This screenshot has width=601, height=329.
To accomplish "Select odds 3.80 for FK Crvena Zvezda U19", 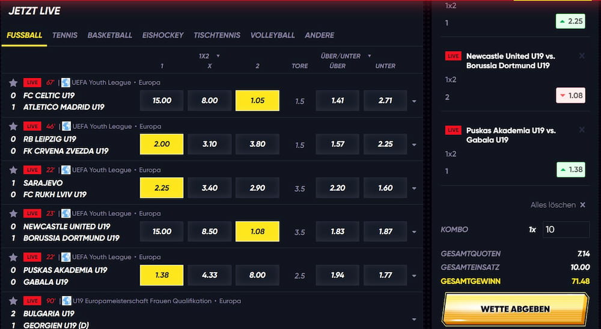I will pyautogui.click(x=257, y=144).
